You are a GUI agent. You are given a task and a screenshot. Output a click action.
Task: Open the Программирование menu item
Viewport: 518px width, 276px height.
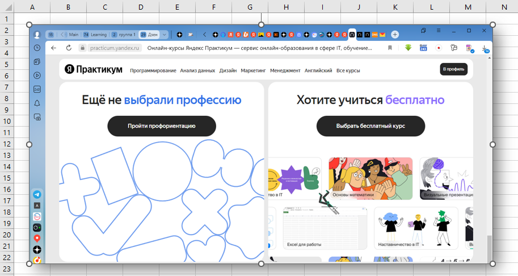pos(153,70)
